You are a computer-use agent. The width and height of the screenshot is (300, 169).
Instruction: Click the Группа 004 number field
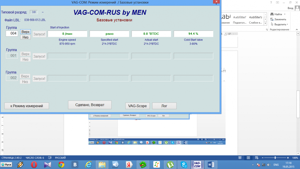[12, 33]
